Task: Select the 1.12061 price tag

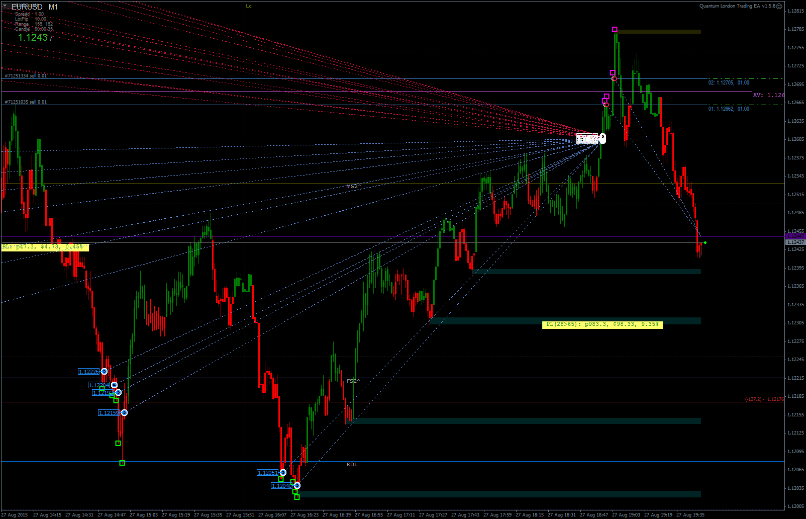Action: tap(268, 473)
